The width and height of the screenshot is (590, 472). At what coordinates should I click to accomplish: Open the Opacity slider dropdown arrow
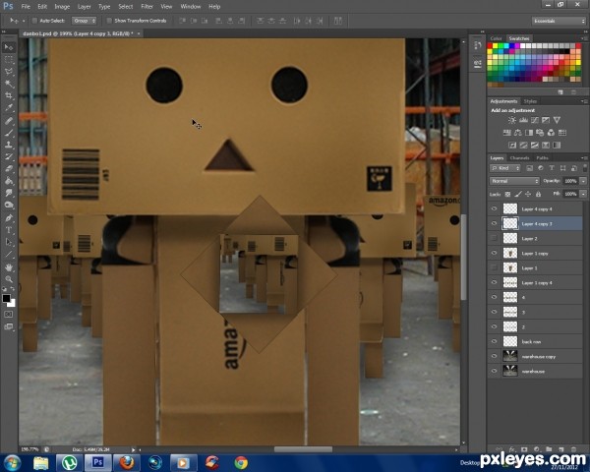coord(583,181)
